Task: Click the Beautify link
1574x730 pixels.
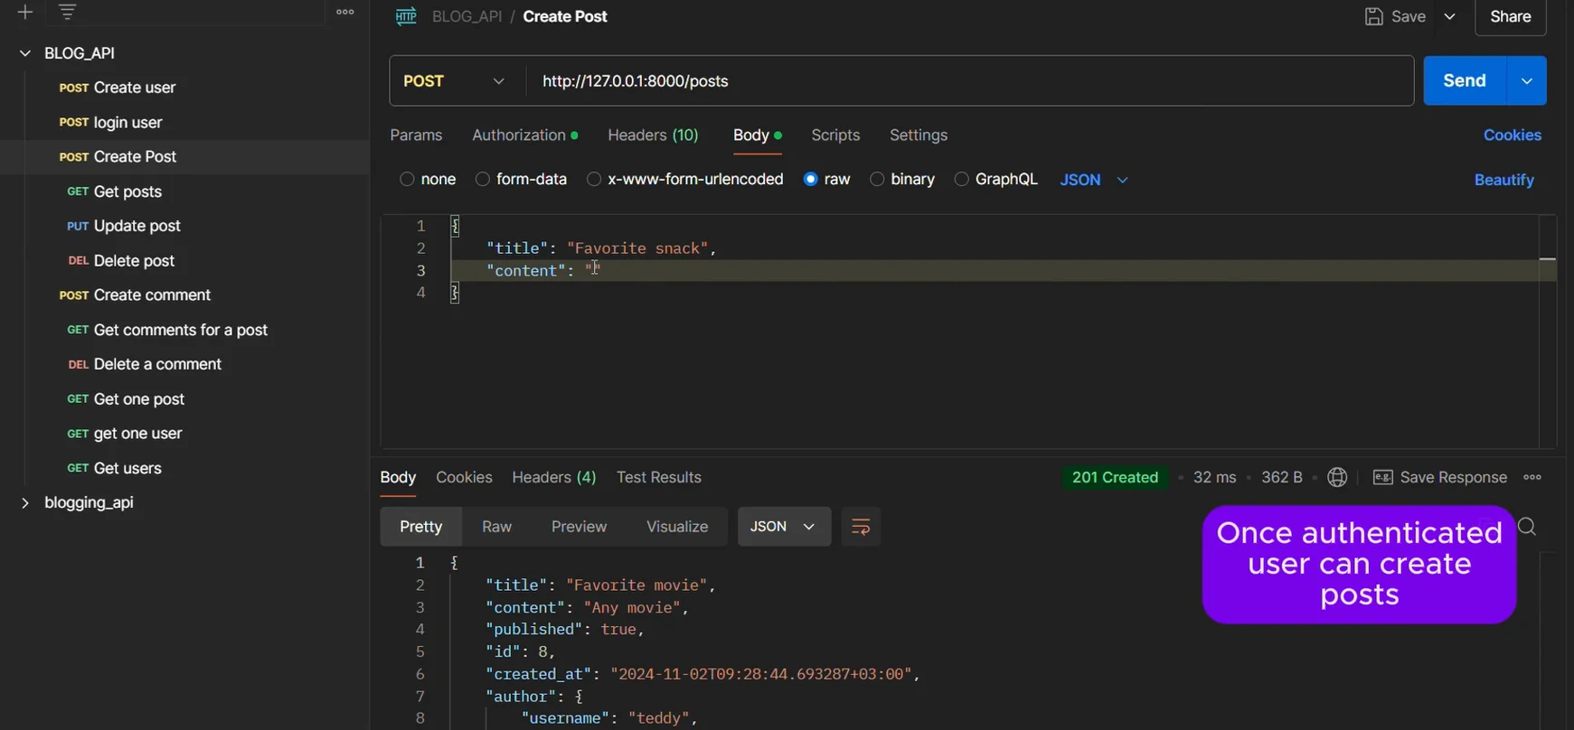Action: (1504, 180)
